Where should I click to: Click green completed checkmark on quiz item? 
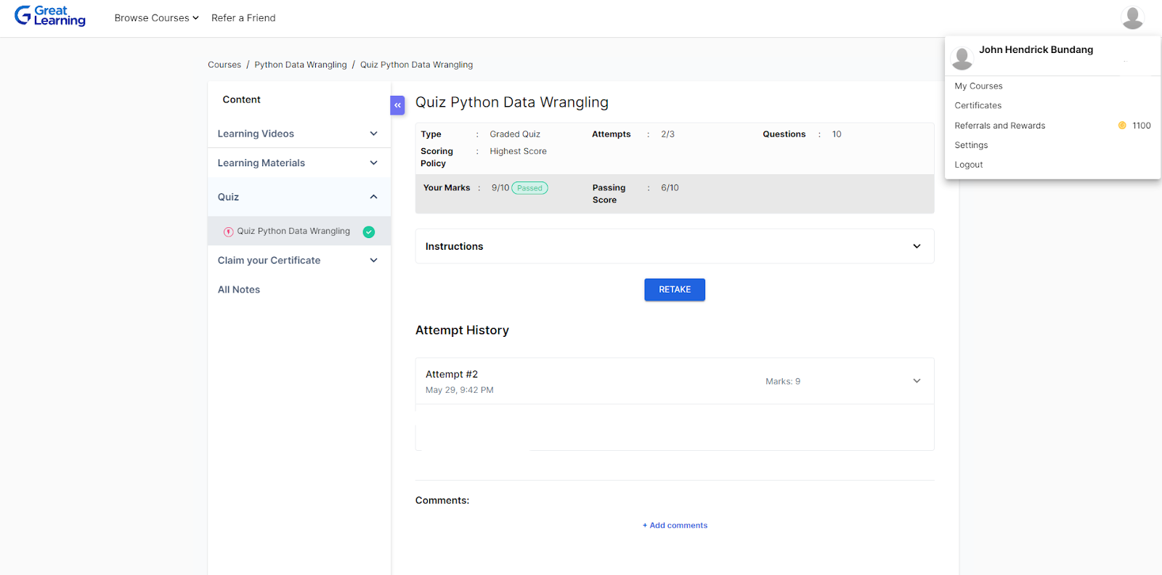pyautogui.click(x=369, y=232)
